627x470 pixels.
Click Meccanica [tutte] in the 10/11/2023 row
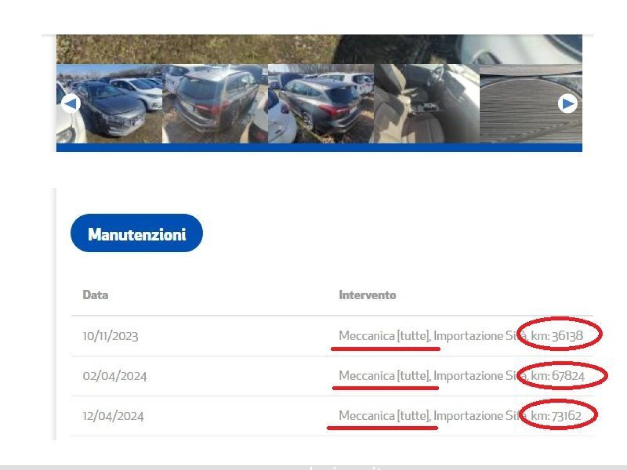point(384,336)
